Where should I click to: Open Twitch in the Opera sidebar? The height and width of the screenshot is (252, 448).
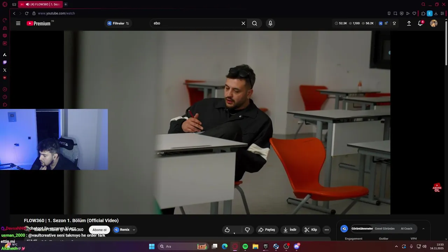5,62
